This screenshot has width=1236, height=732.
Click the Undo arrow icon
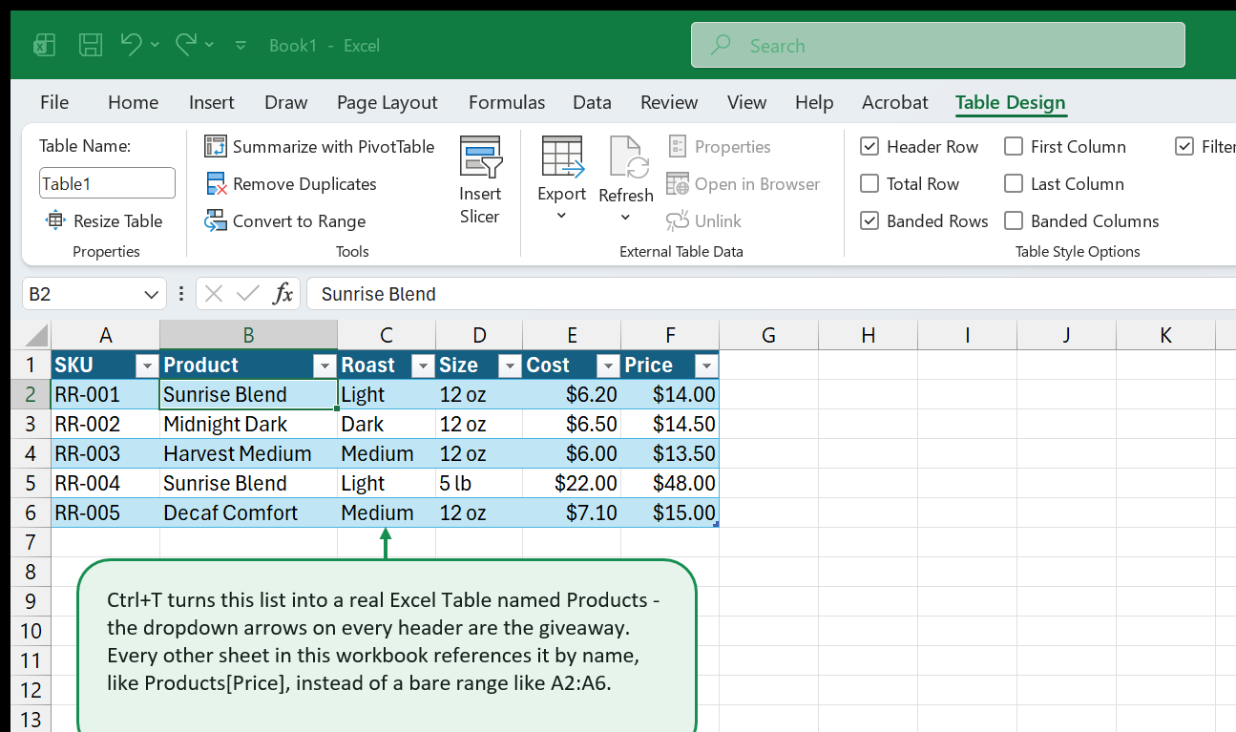click(x=132, y=44)
